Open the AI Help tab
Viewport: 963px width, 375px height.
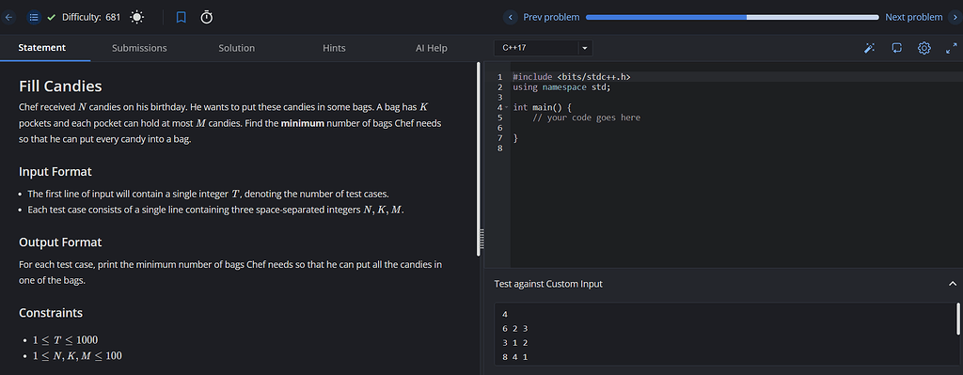click(x=431, y=48)
